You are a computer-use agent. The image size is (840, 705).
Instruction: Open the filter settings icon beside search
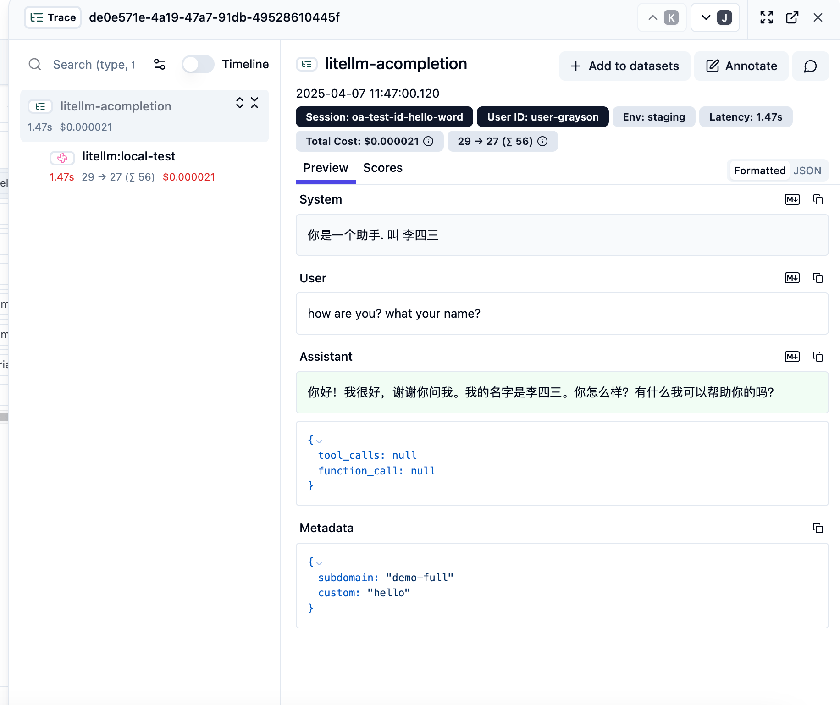click(160, 64)
